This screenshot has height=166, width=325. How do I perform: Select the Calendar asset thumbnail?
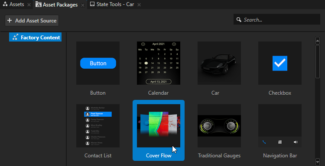coord(159,63)
